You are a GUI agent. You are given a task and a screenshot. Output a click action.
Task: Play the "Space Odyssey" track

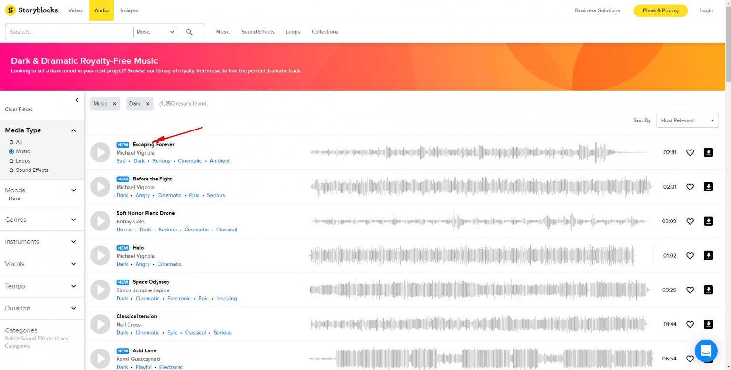[x=100, y=290]
